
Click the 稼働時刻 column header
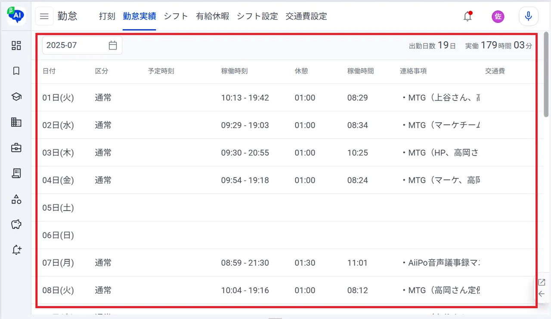234,71
